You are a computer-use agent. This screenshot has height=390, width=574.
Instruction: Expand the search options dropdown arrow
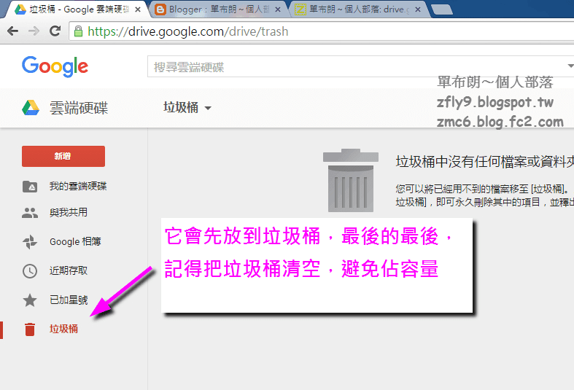coord(570,66)
